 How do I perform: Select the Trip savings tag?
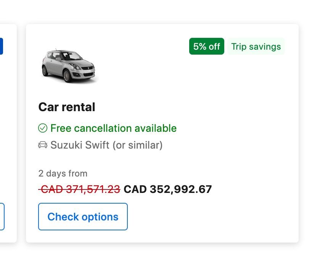click(x=256, y=47)
